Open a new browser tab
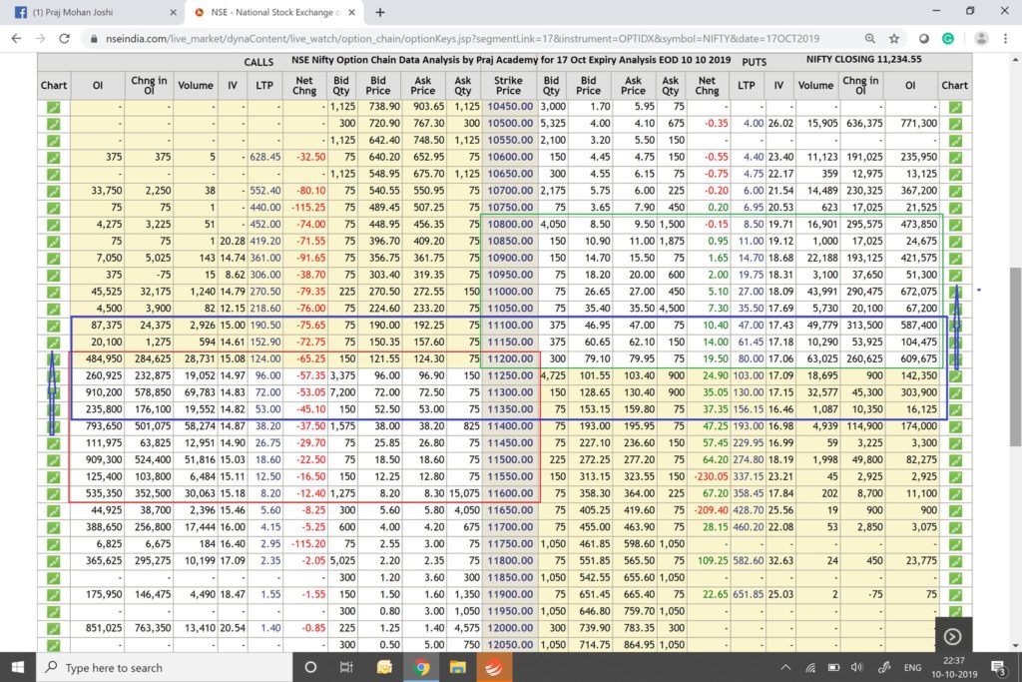 pyautogui.click(x=380, y=12)
